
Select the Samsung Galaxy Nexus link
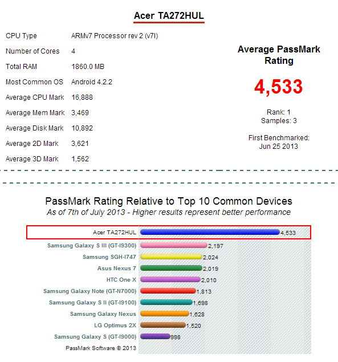pyautogui.click(x=103, y=314)
